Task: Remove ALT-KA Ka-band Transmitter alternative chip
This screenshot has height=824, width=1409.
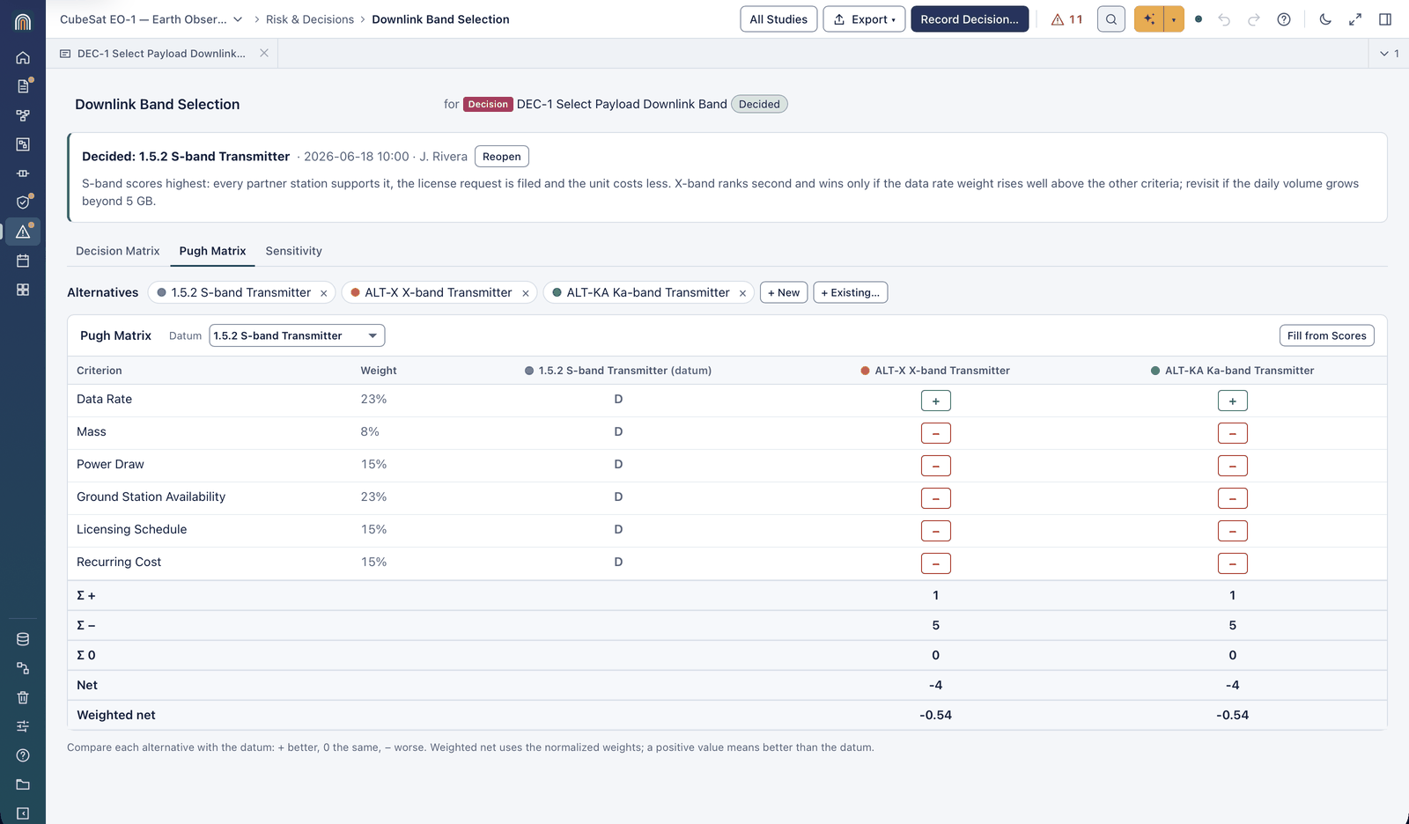Action: (x=742, y=293)
